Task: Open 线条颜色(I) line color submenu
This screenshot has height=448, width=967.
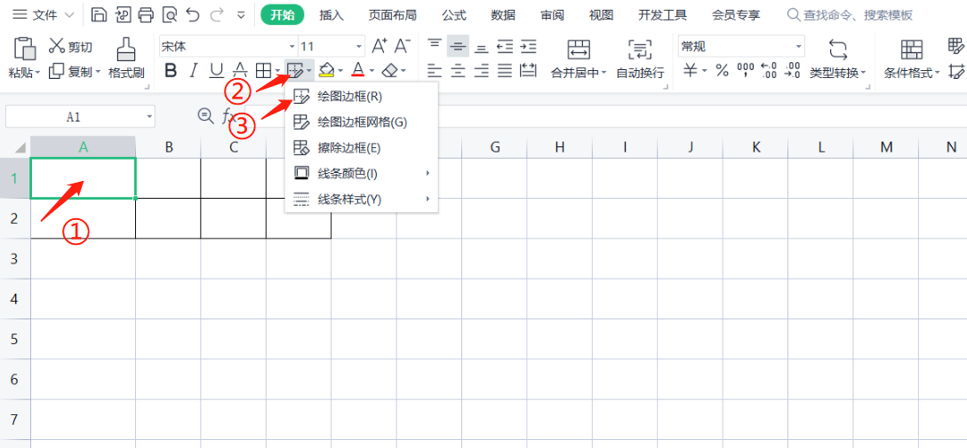Action: (362, 174)
